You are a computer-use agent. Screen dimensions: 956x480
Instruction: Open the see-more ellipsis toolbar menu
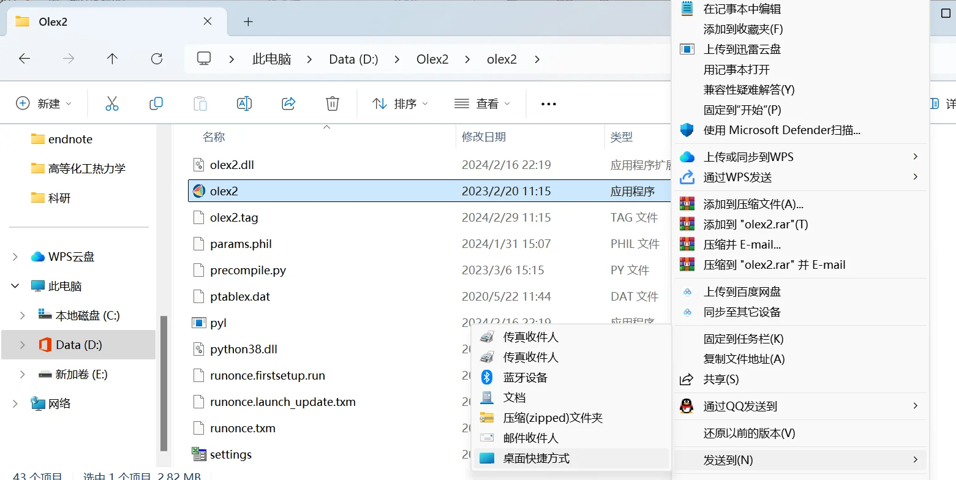point(548,103)
